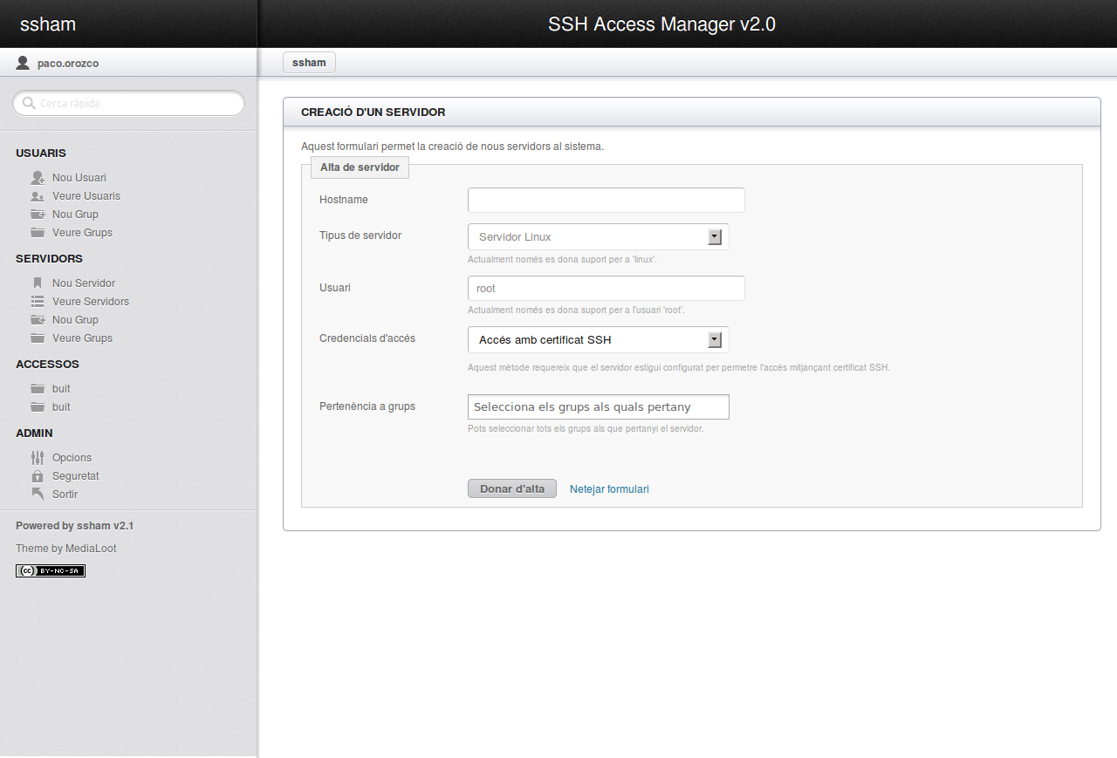Open the Opcions sliders icon
The height and width of the screenshot is (758, 1117).
tap(38, 456)
